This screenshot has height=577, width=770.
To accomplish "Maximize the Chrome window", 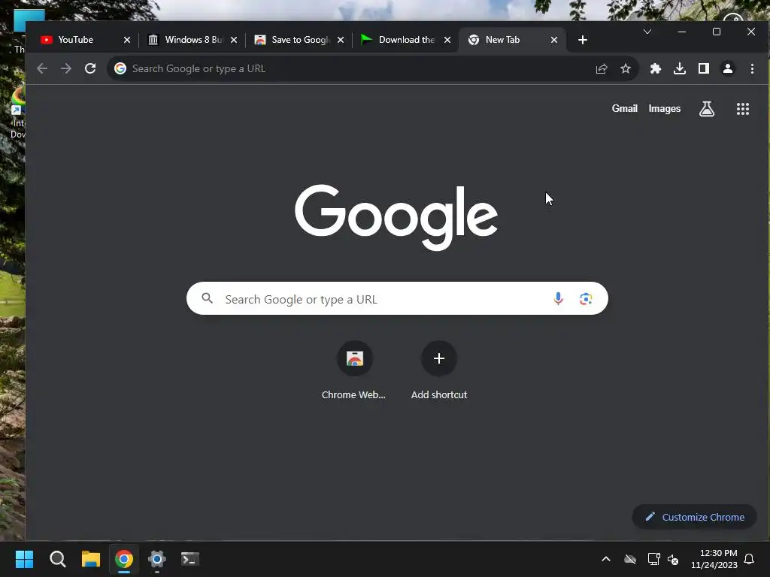I will [717, 32].
